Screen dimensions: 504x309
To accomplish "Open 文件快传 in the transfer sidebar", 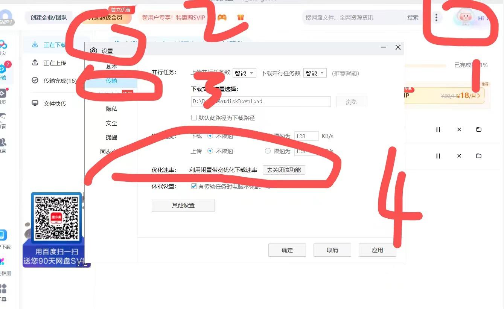I will (55, 104).
